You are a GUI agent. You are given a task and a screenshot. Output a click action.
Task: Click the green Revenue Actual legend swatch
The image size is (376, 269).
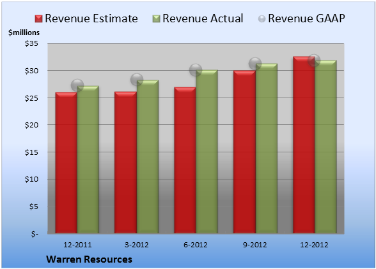(156, 18)
